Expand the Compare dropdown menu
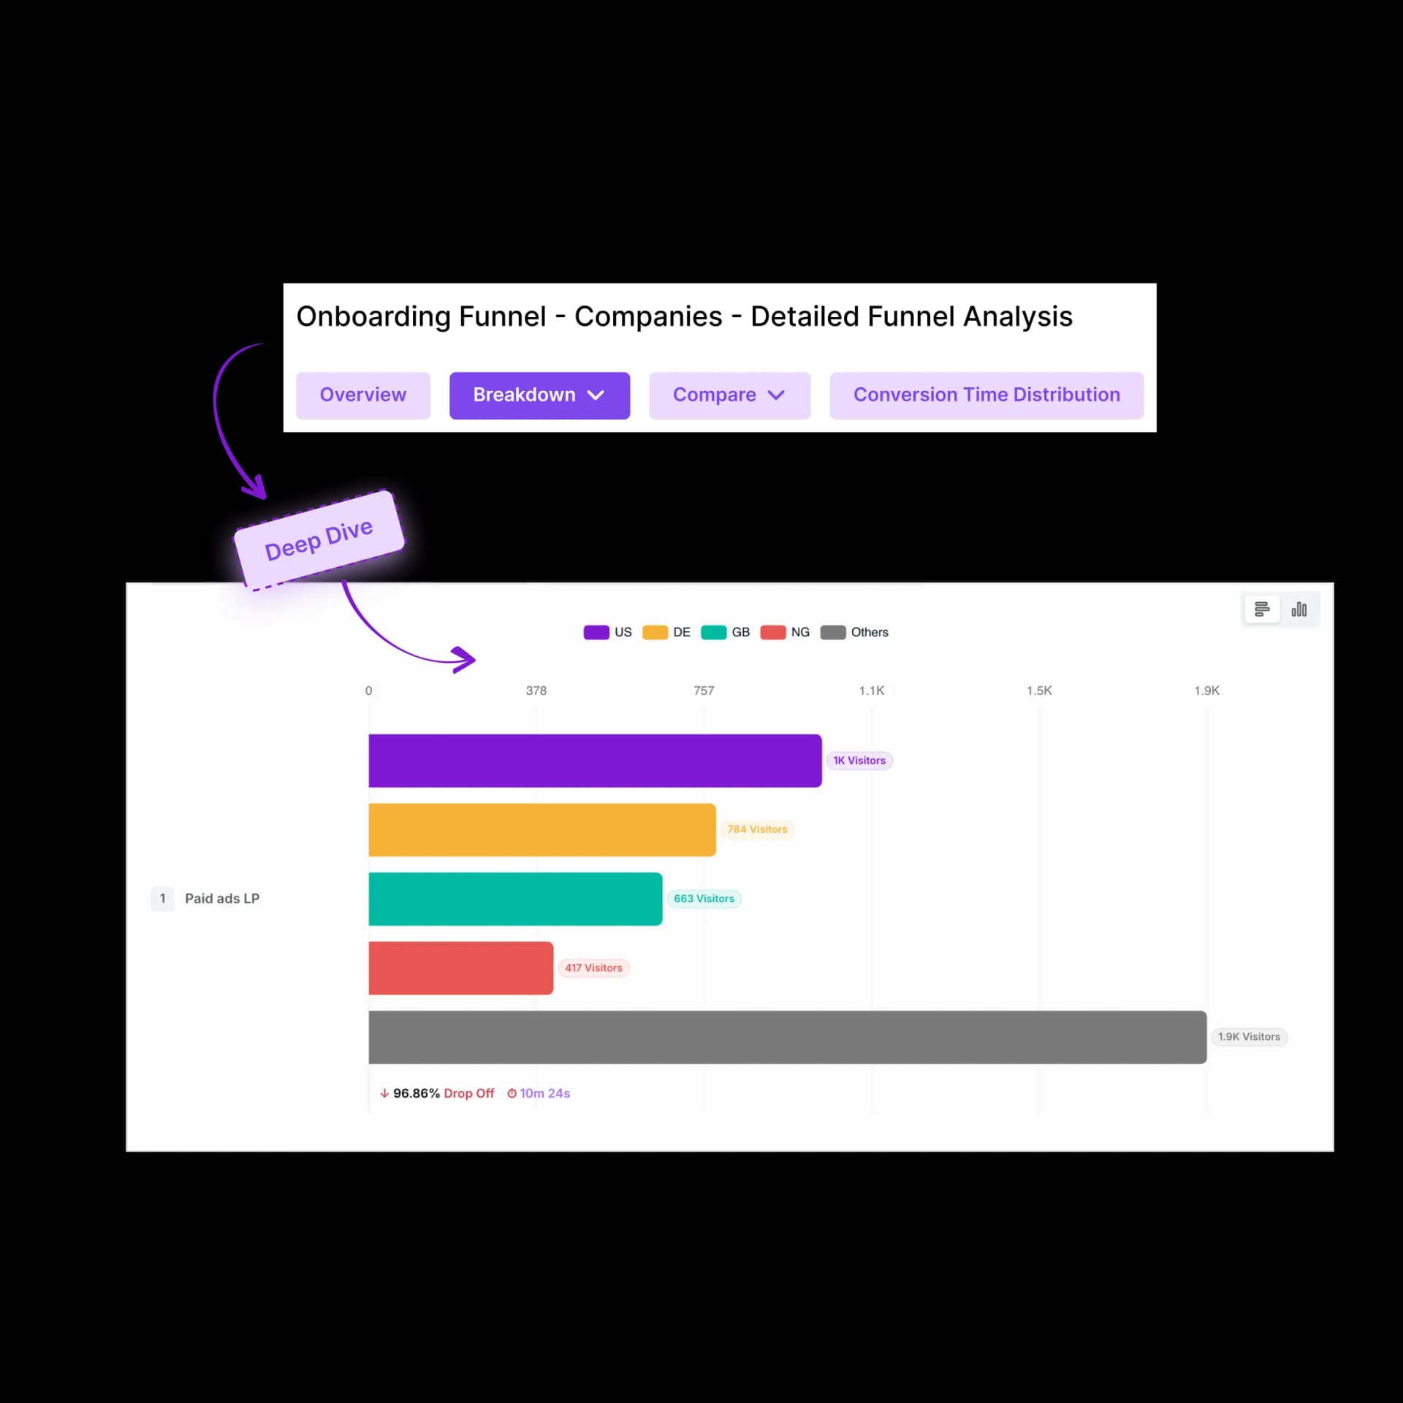Viewport: 1403px width, 1403px height. coord(730,395)
